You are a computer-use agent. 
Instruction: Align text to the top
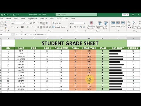tap(38, 23)
